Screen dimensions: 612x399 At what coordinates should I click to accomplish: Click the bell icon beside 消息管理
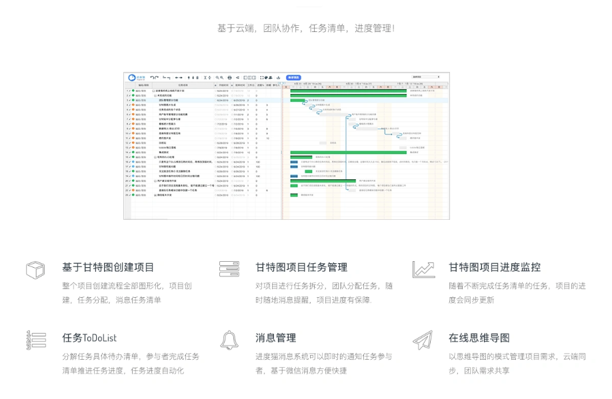point(229,340)
